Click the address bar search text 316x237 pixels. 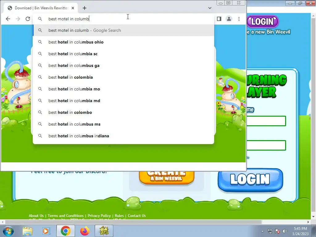click(x=69, y=19)
